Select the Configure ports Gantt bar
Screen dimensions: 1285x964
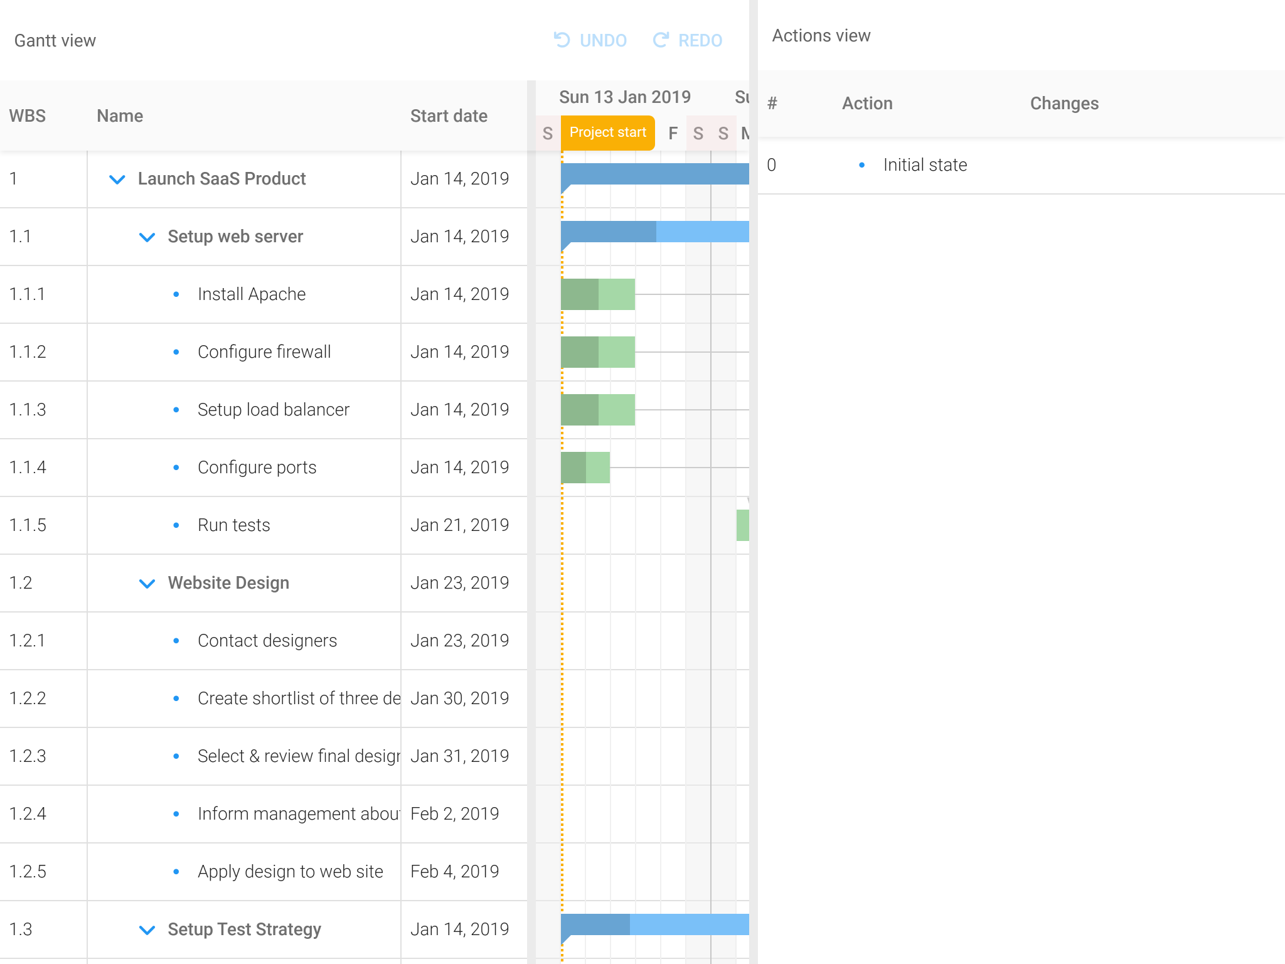(585, 468)
